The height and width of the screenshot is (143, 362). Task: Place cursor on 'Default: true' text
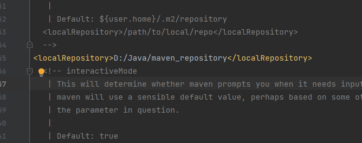[x=88, y=136]
